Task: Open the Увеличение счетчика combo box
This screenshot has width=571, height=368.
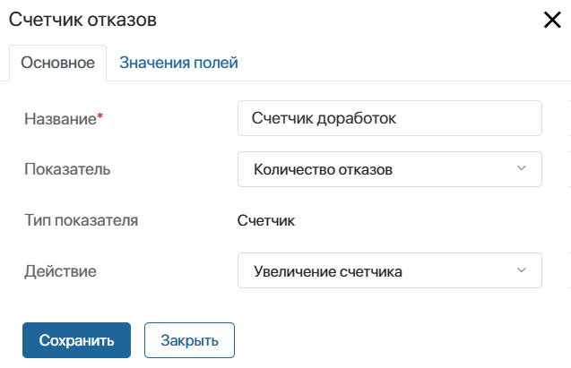Action: pos(390,270)
